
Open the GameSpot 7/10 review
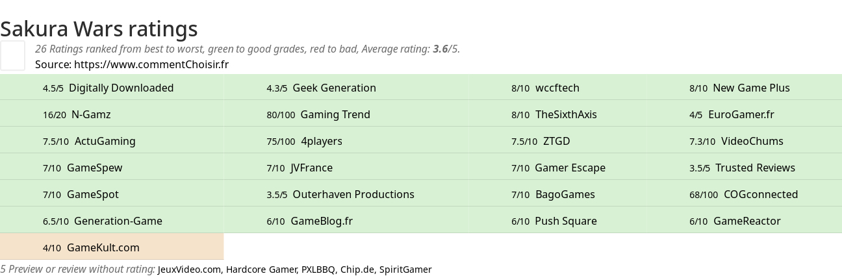pyautogui.click(x=112, y=194)
